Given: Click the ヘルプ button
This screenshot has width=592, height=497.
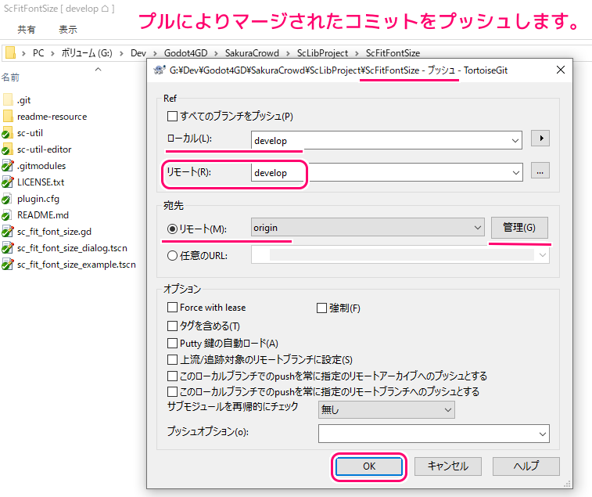Looking at the screenshot, I should [x=526, y=466].
